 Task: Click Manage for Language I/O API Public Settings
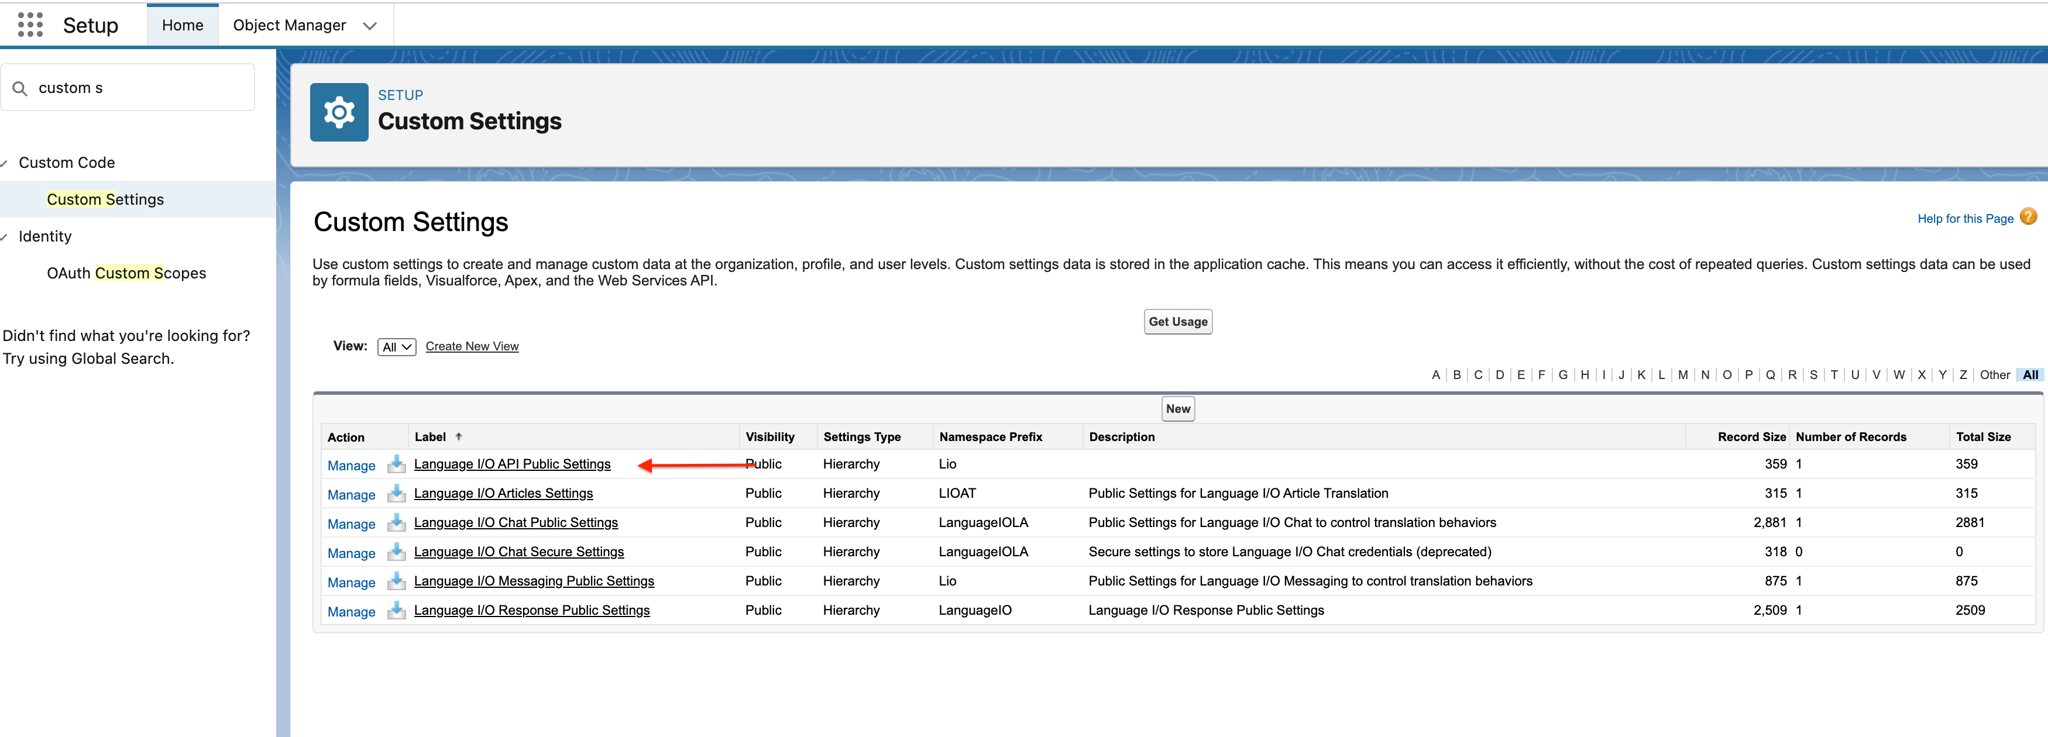(352, 465)
